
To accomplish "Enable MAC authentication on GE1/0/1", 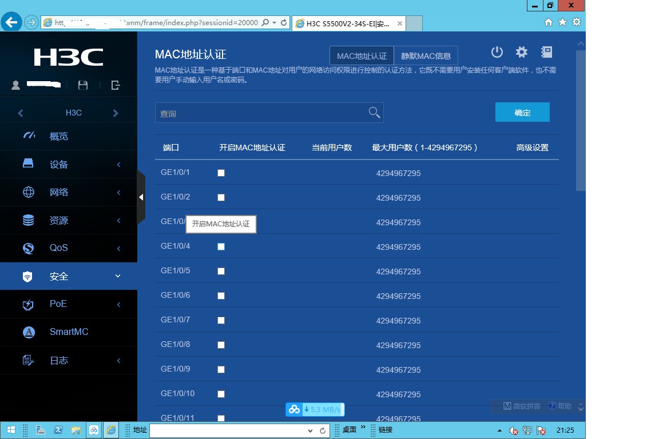I will [221, 173].
